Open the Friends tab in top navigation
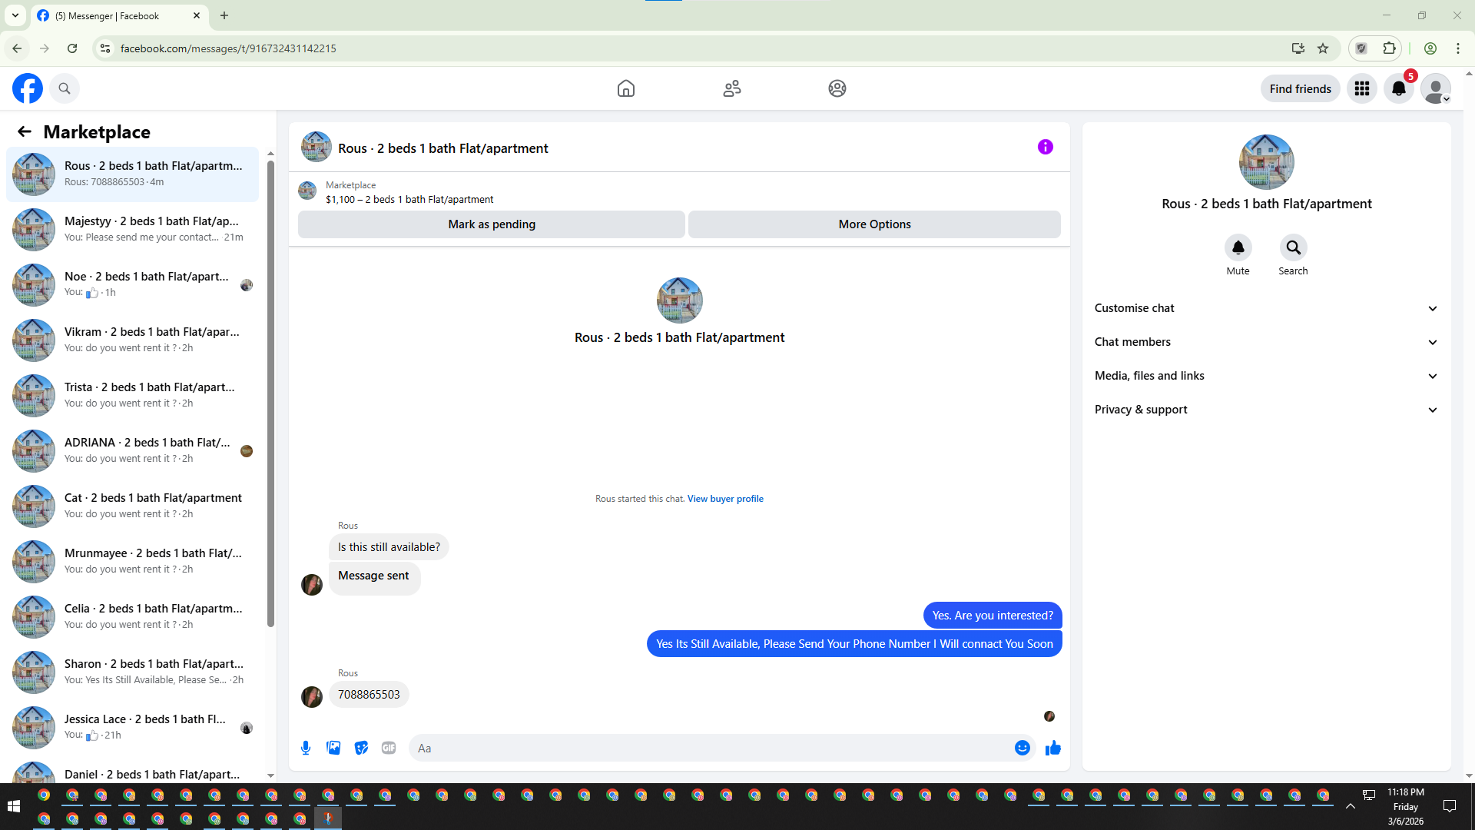The height and width of the screenshot is (830, 1475). (731, 88)
